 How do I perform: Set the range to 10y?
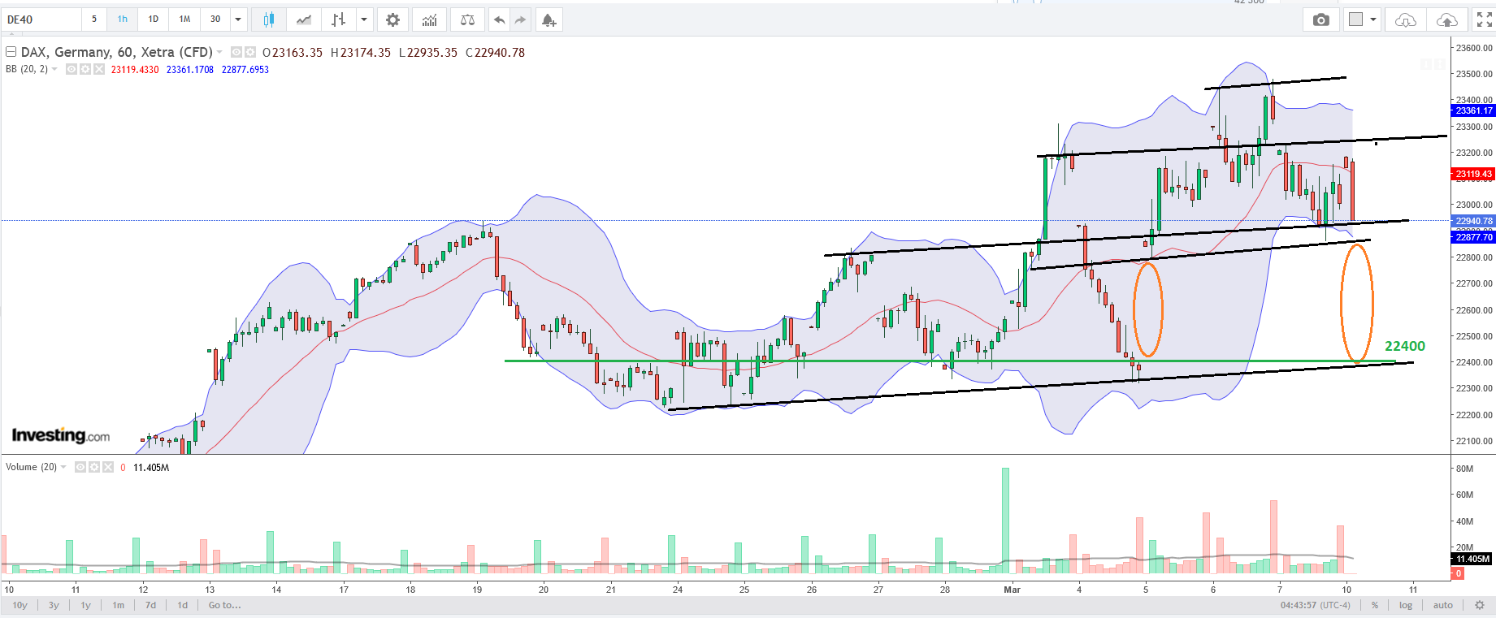click(x=20, y=605)
